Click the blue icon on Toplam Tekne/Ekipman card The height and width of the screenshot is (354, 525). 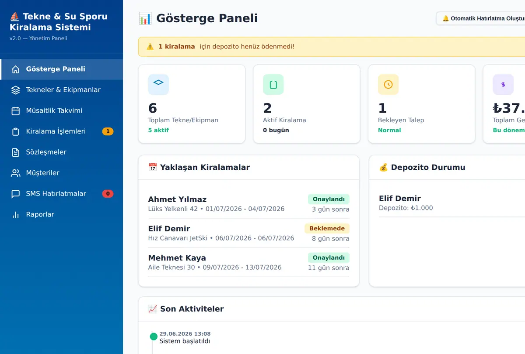point(158,84)
